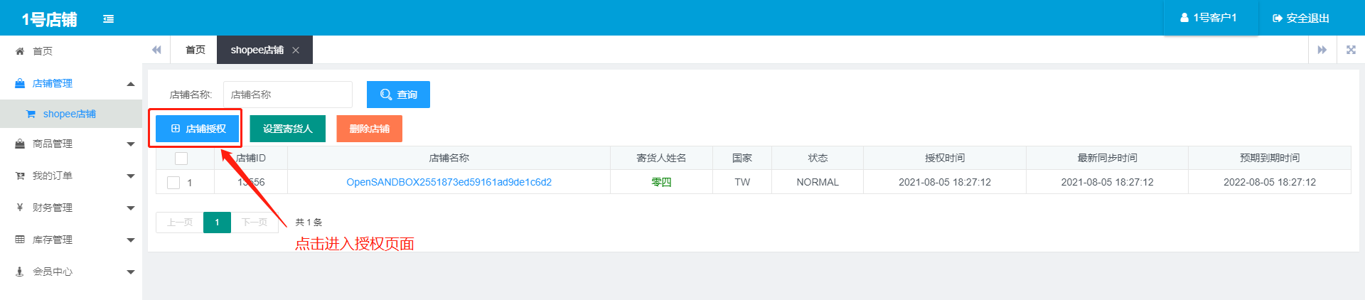The width and height of the screenshot is (1365, 300).
Task: Click the logout icon beside 安全退出
Action: click(1277, 18)
